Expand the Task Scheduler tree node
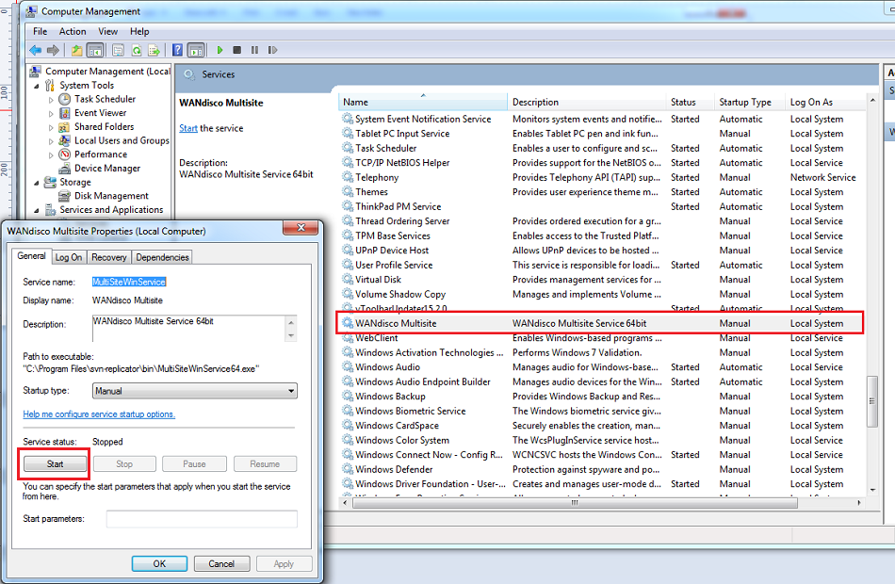 point(51,100)
